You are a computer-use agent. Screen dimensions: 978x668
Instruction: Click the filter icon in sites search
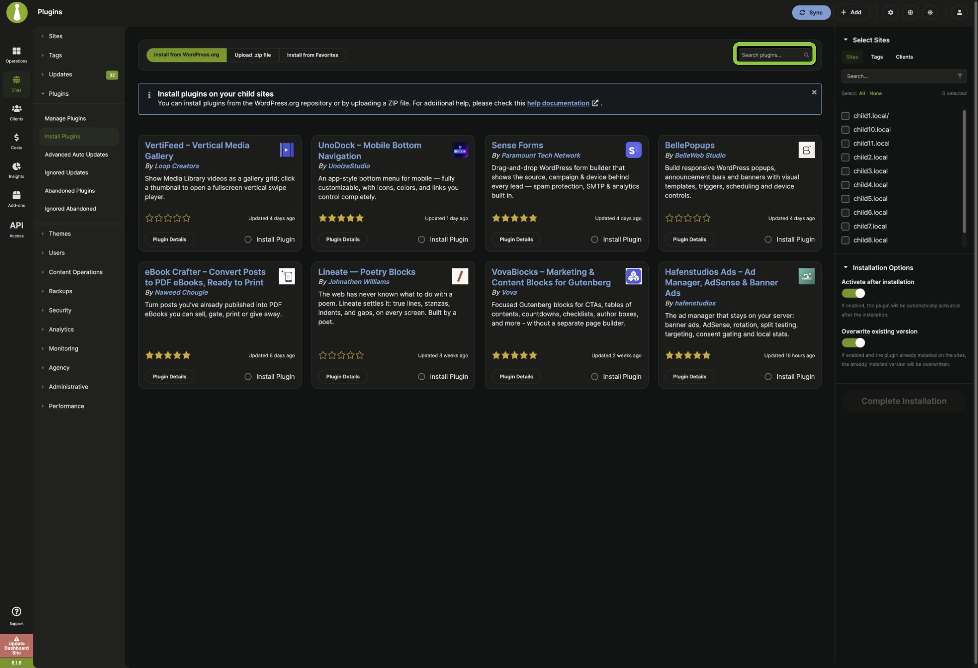tap(960, 76)
